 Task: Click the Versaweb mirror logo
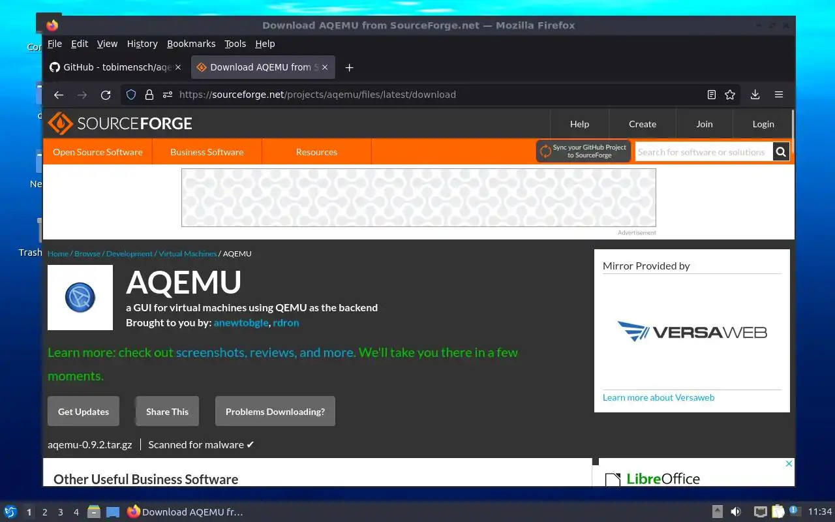point(692,331)
